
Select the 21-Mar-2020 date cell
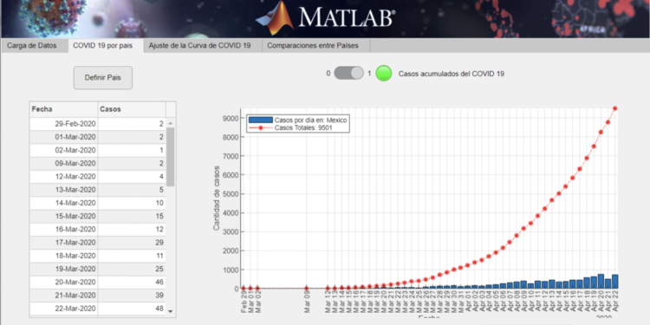(x=64, y=296)
